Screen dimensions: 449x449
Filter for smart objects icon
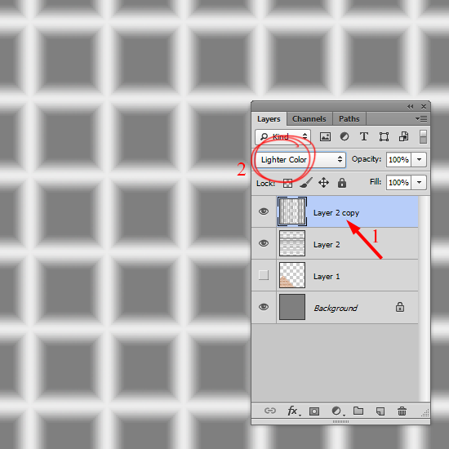pyautogui.click(x=403, y=136)
